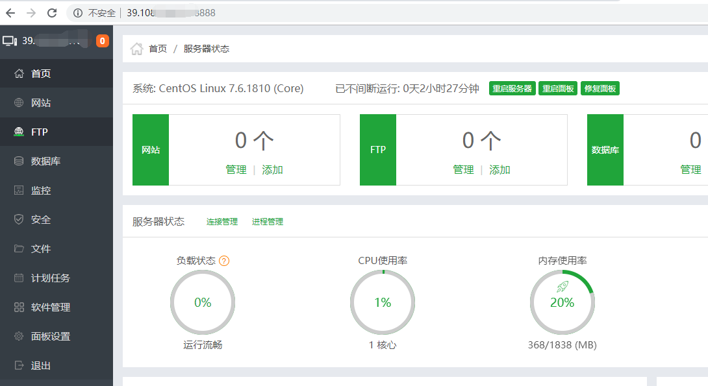Image resolution: width=708 pixels, height=386 pixels.
Task: Click the browser forward arrow
Action: point(31,12)
